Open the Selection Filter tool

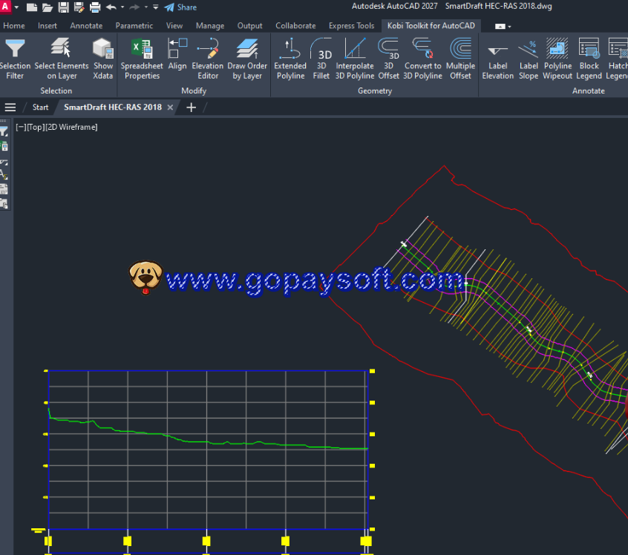pos(15,59)
